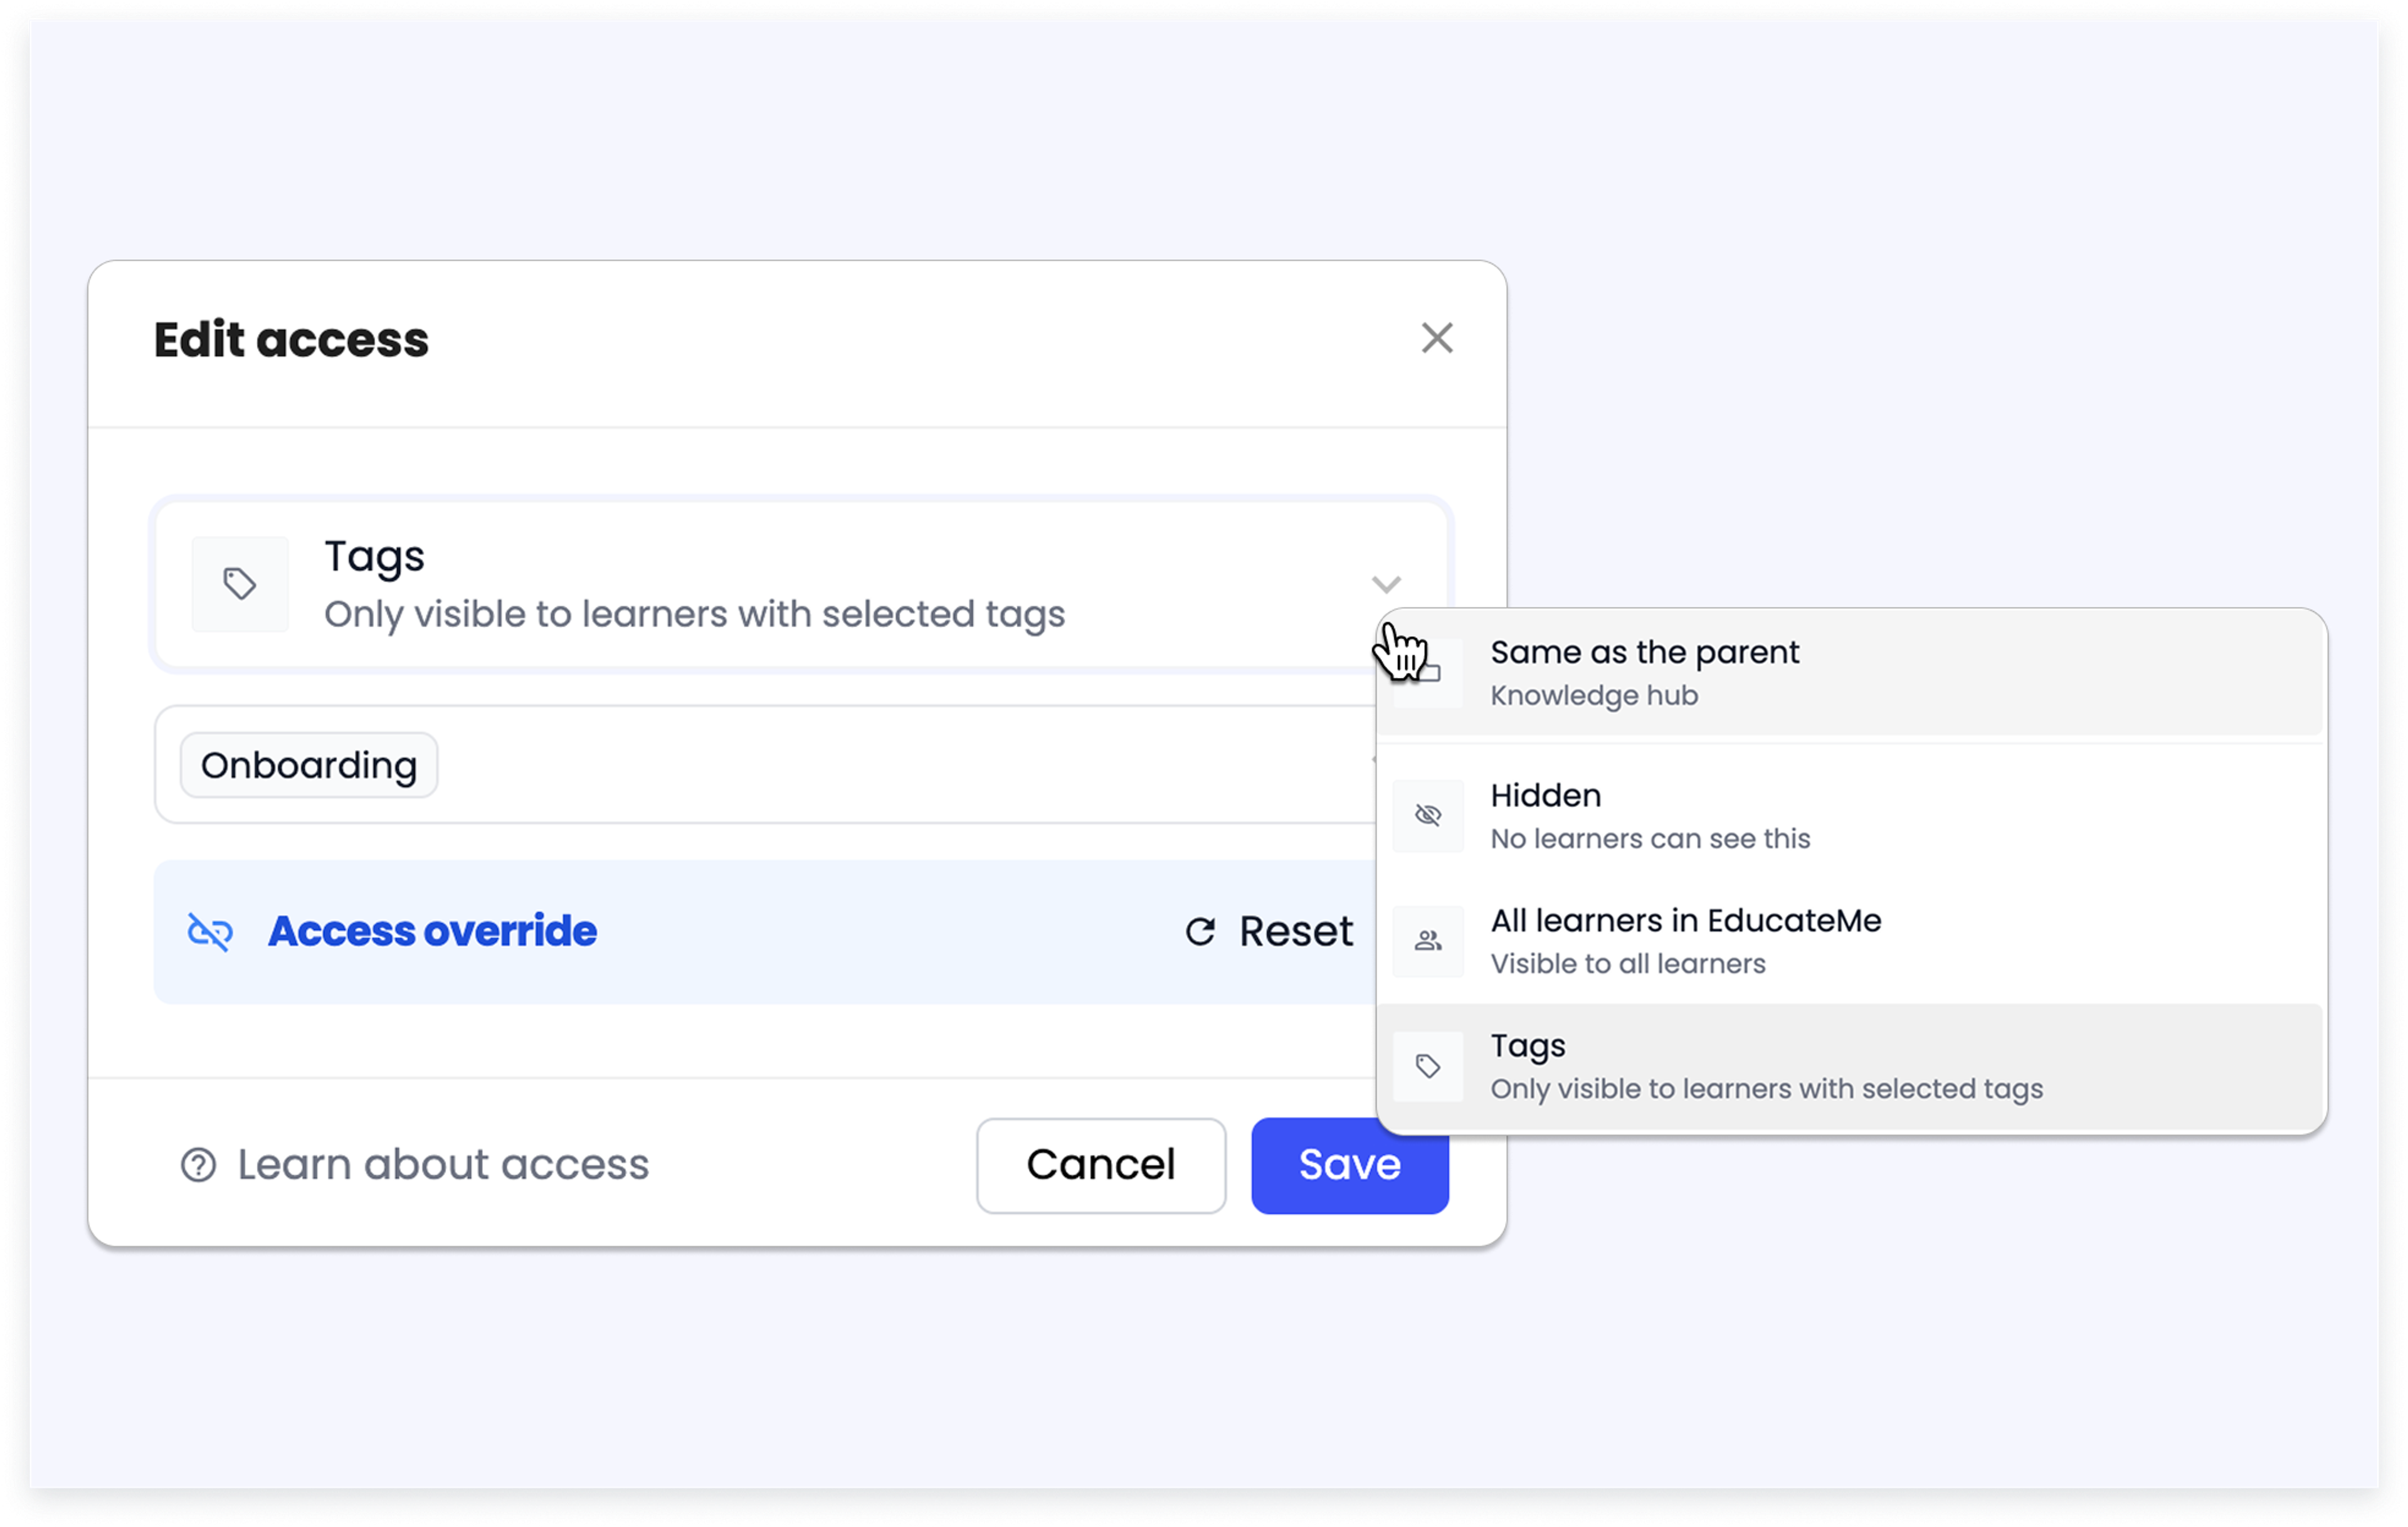Click the 'Knowledge hub' subtitle text

[x=1594, y=695]
